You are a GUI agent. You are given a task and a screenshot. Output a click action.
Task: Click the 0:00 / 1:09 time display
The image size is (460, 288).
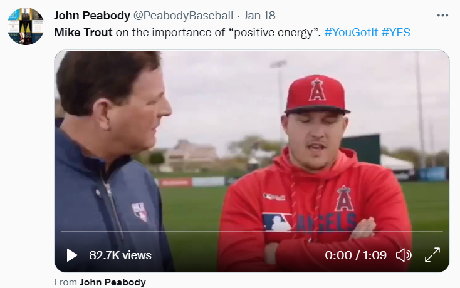click(355, 255)
